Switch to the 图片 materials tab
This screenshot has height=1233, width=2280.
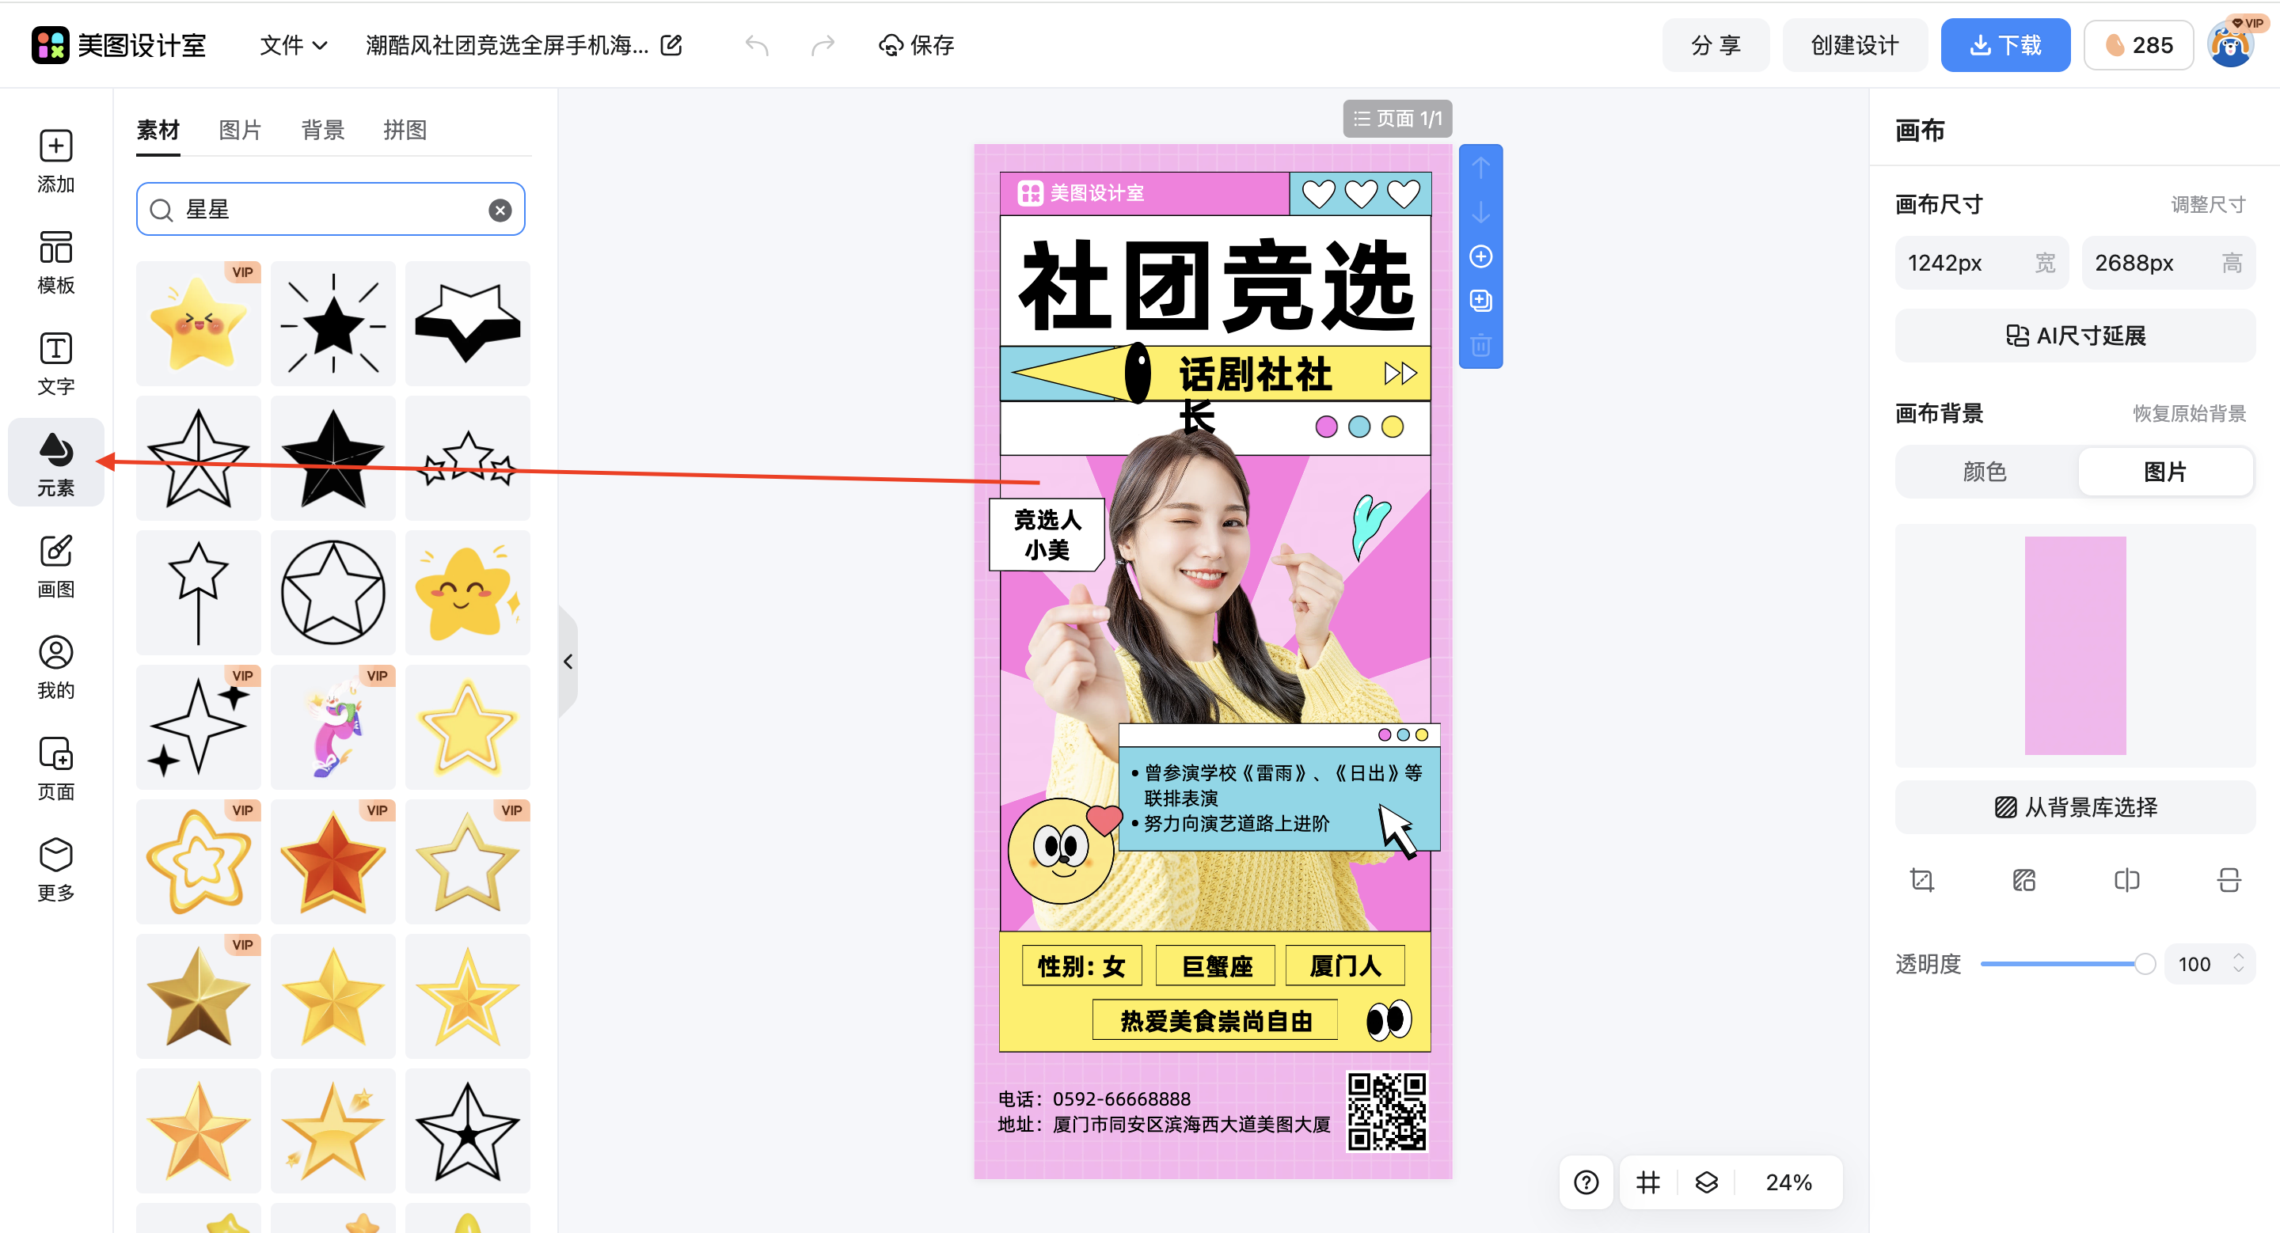[240, 130]
